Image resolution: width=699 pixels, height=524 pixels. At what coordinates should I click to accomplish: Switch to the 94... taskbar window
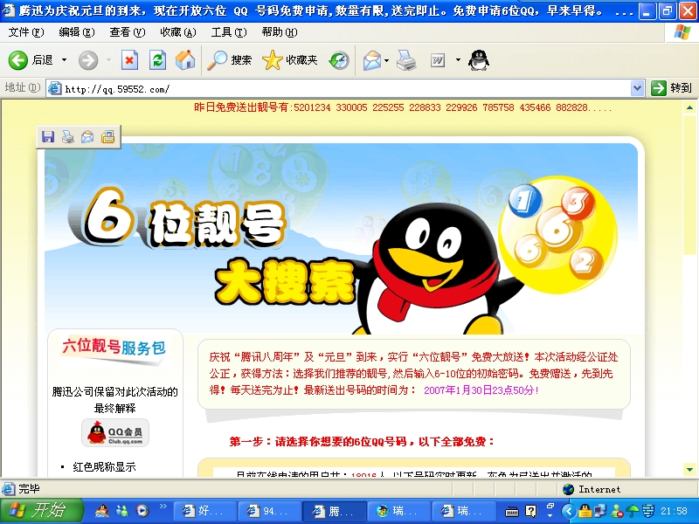pos(269,511)
